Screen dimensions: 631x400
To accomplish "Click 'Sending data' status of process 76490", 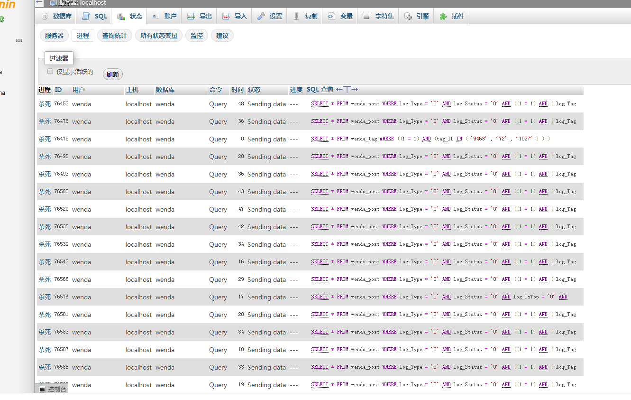I will (267, 157).
